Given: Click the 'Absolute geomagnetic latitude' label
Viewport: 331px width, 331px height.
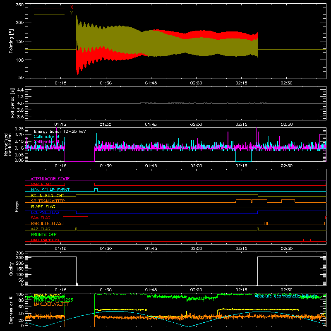Looking at the screenshot, I should point(286,296).
